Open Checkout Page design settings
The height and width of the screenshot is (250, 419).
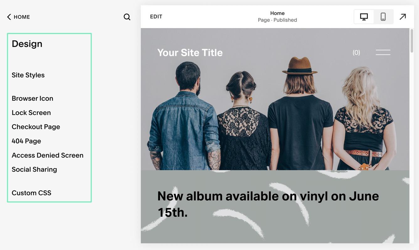pyautogui.click(x=36, y=127)
